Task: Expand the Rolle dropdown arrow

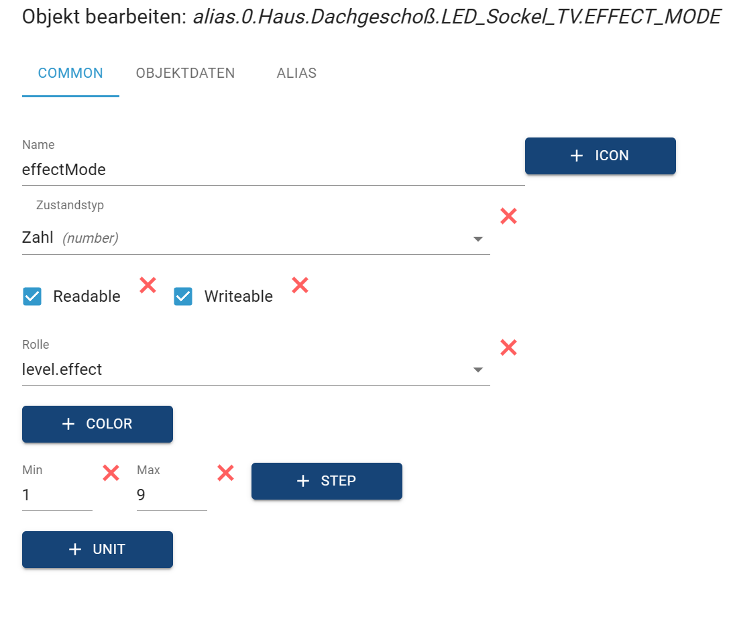Action: [477, 370]
